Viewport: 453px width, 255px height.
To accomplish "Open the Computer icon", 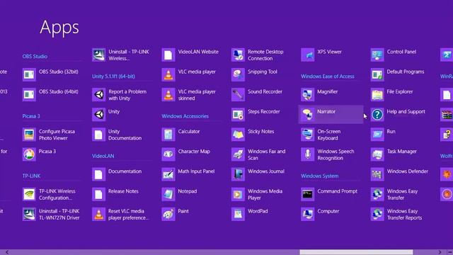I will (x=308, y=214).
